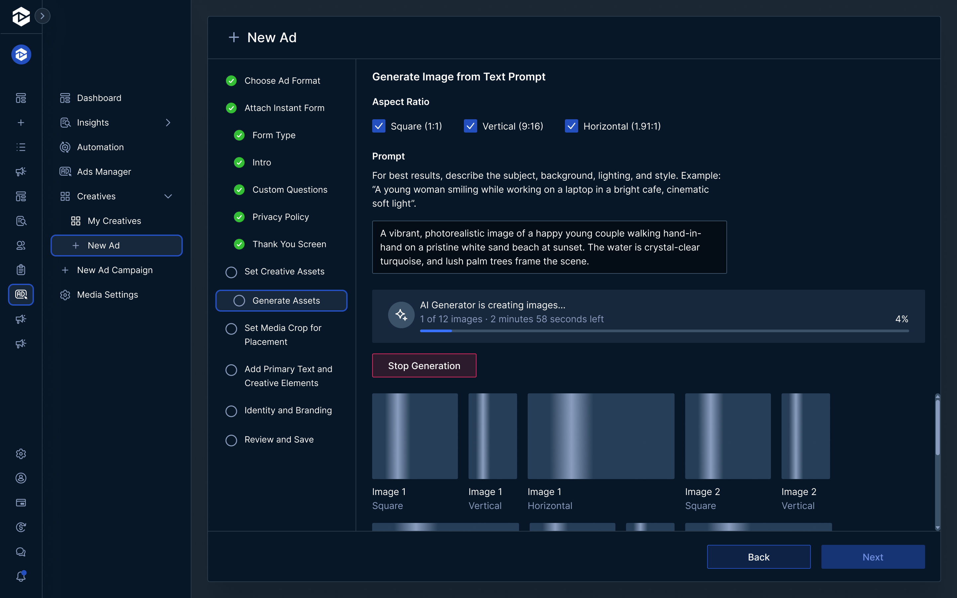Click the clipboard icon in the left rail

[21, 270]
